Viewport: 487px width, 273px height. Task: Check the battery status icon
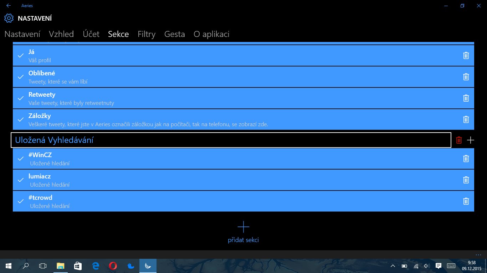pyautogui.click(x=404, y=266)
